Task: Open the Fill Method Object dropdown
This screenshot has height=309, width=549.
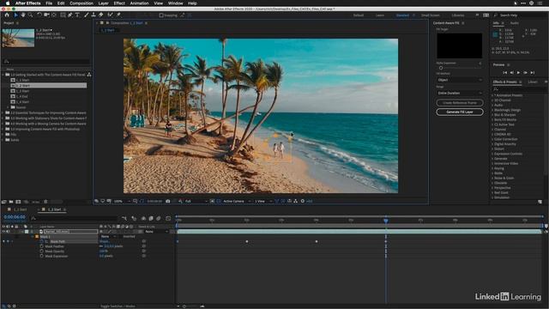Action: 460,80
